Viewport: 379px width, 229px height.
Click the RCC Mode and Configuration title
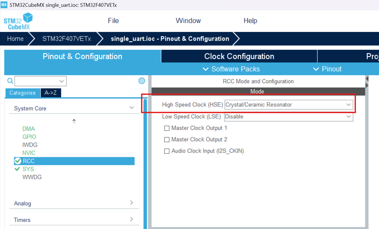click(x=258, y=81)
